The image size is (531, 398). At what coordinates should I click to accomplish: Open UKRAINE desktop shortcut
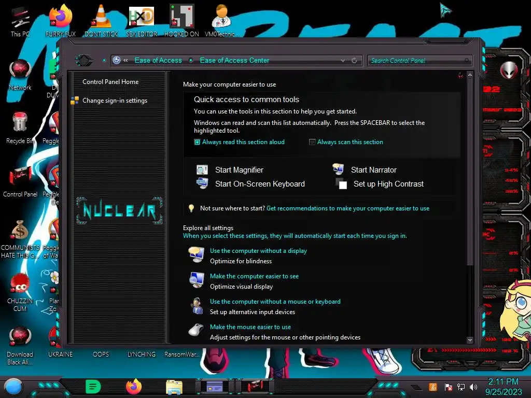point(60,354)
